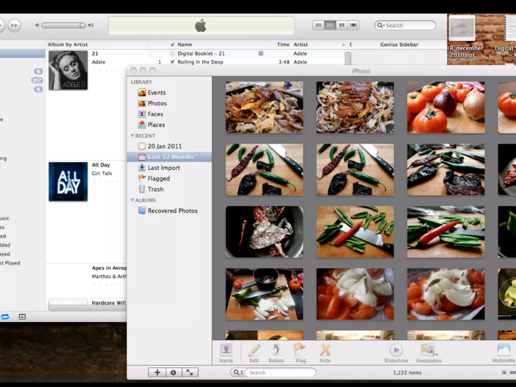Image resolution: width=516 pixels, height=387 pixels.
Task: Open the Keepsakes icon menu
Action: [x=428, y=350]
